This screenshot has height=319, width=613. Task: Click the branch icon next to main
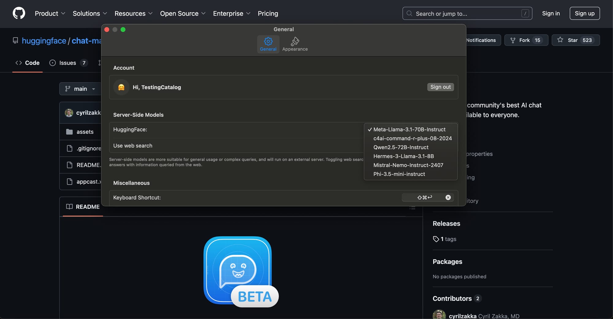68,89
